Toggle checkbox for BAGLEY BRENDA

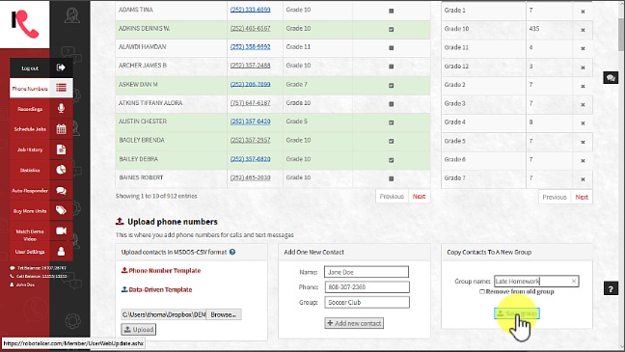pyautogui.click(x=391, y=141)
